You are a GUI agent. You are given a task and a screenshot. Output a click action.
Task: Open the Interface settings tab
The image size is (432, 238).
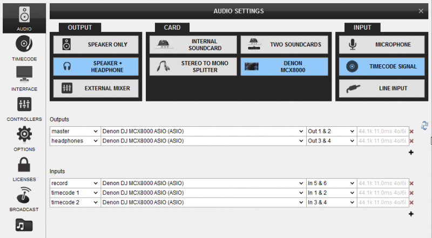pyautogui.click(x=24, y=78)
